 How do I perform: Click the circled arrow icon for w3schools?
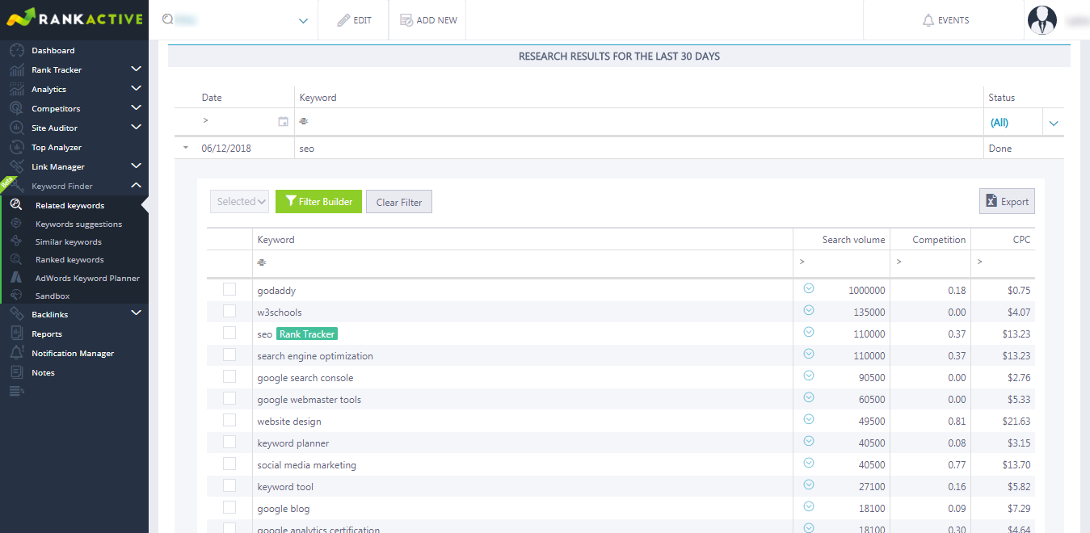tap(808, 310)
